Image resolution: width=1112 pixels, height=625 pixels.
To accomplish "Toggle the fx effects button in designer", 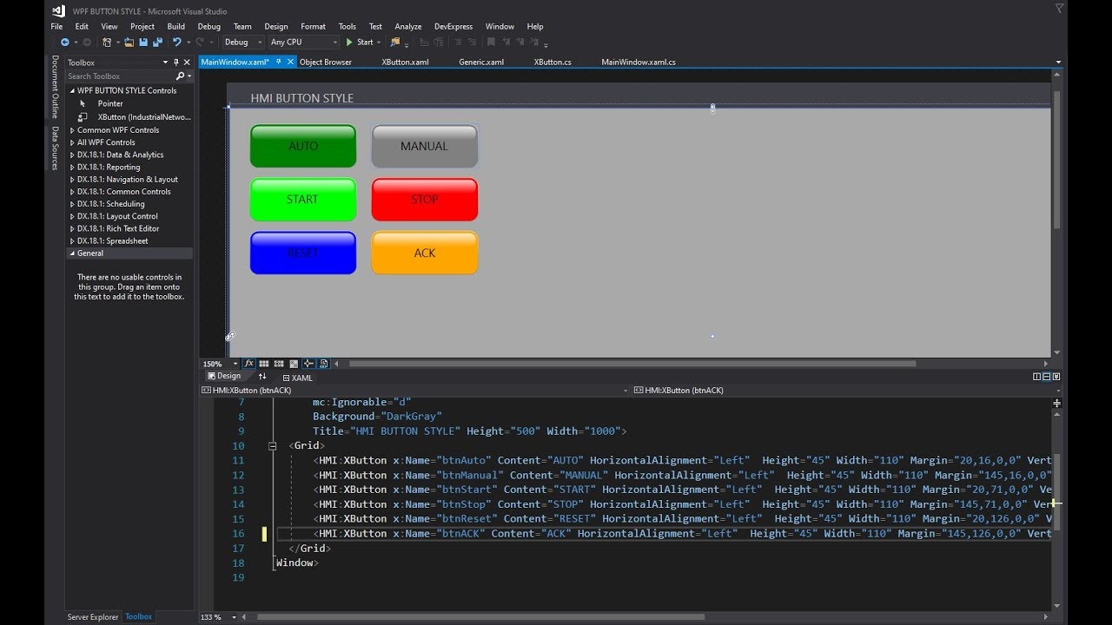I will (x=248, y=364).
